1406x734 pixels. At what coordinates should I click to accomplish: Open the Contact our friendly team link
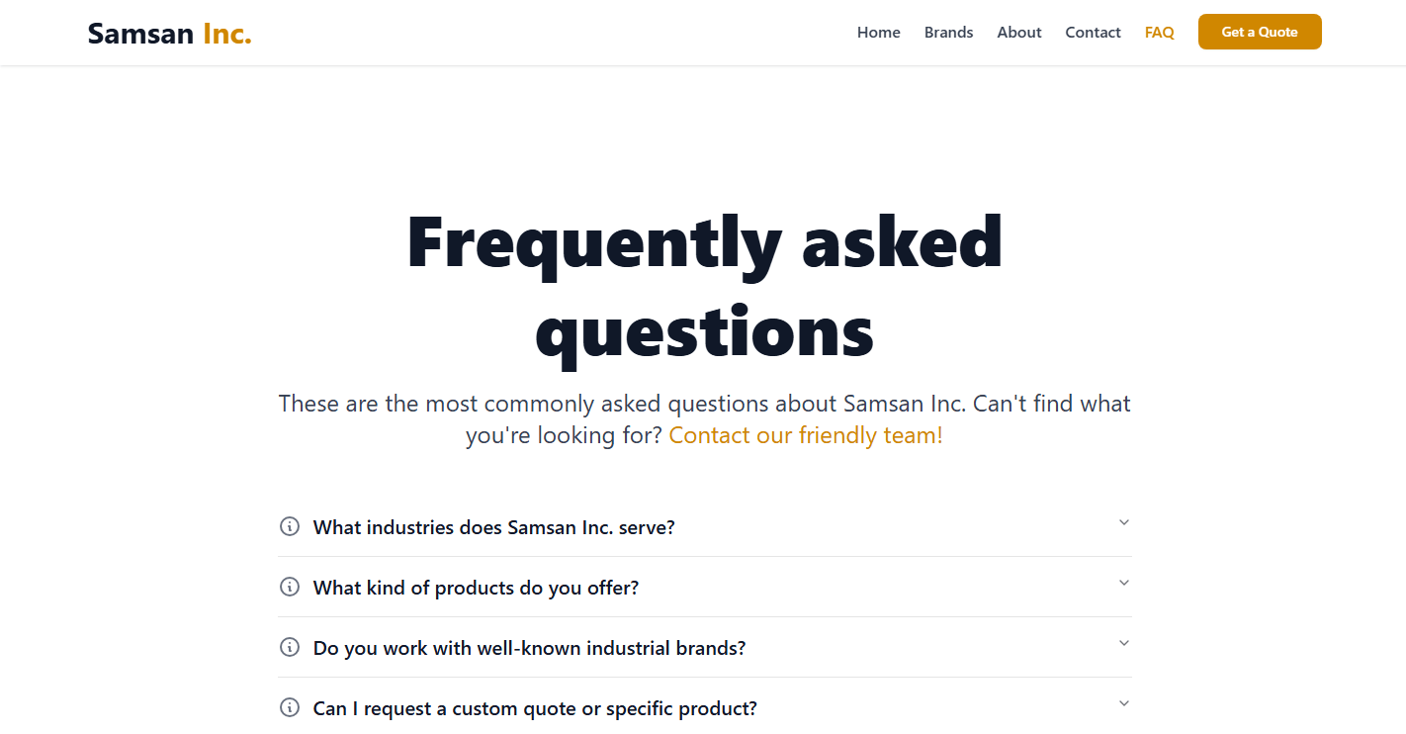pos(805,434)
